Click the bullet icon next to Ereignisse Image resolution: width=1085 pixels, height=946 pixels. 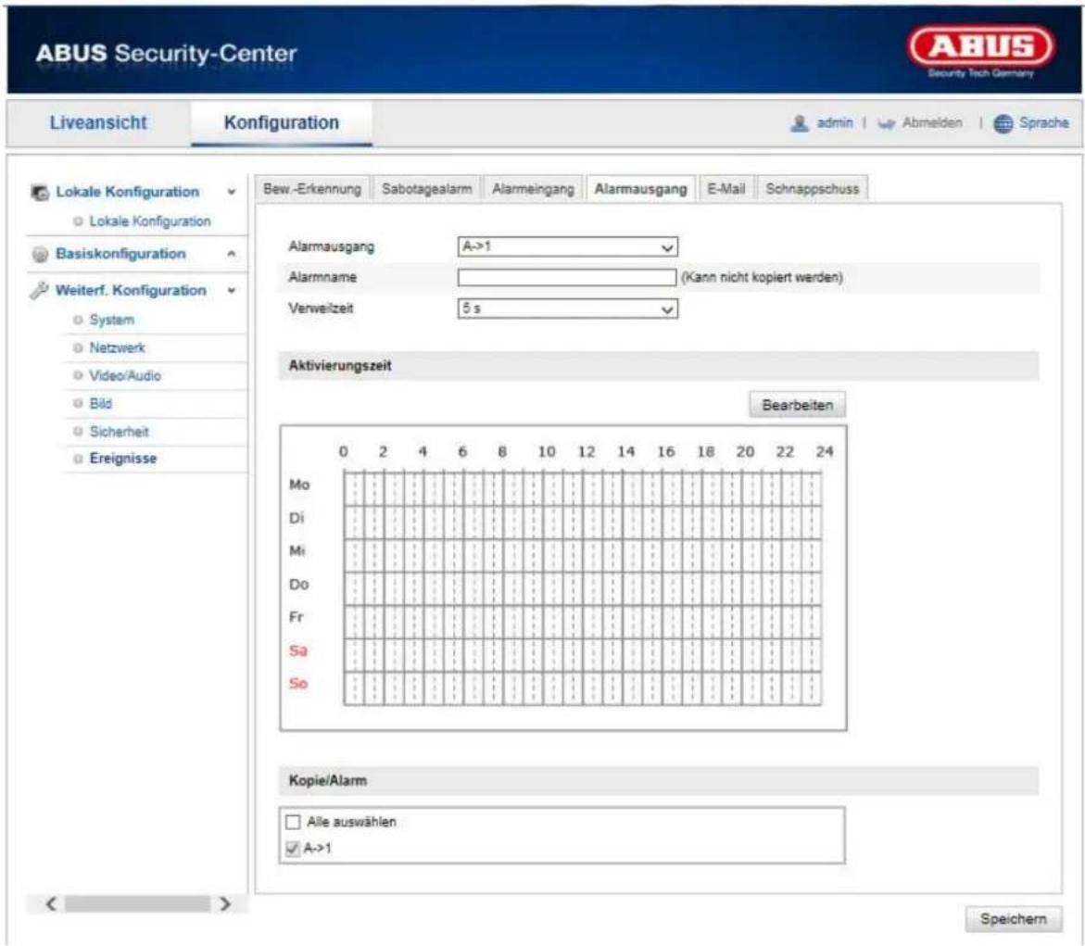[78, 458]
